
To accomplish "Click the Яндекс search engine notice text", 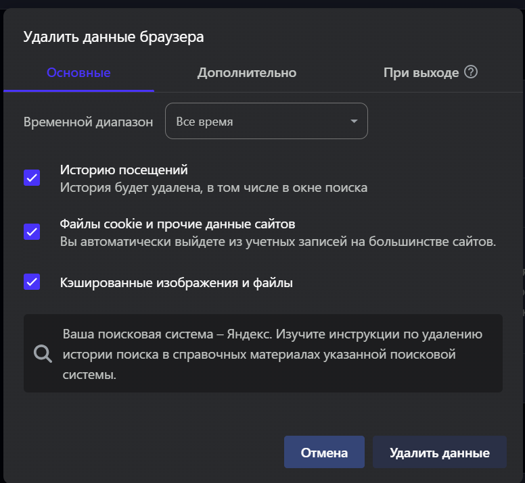I will pos(273,355).
